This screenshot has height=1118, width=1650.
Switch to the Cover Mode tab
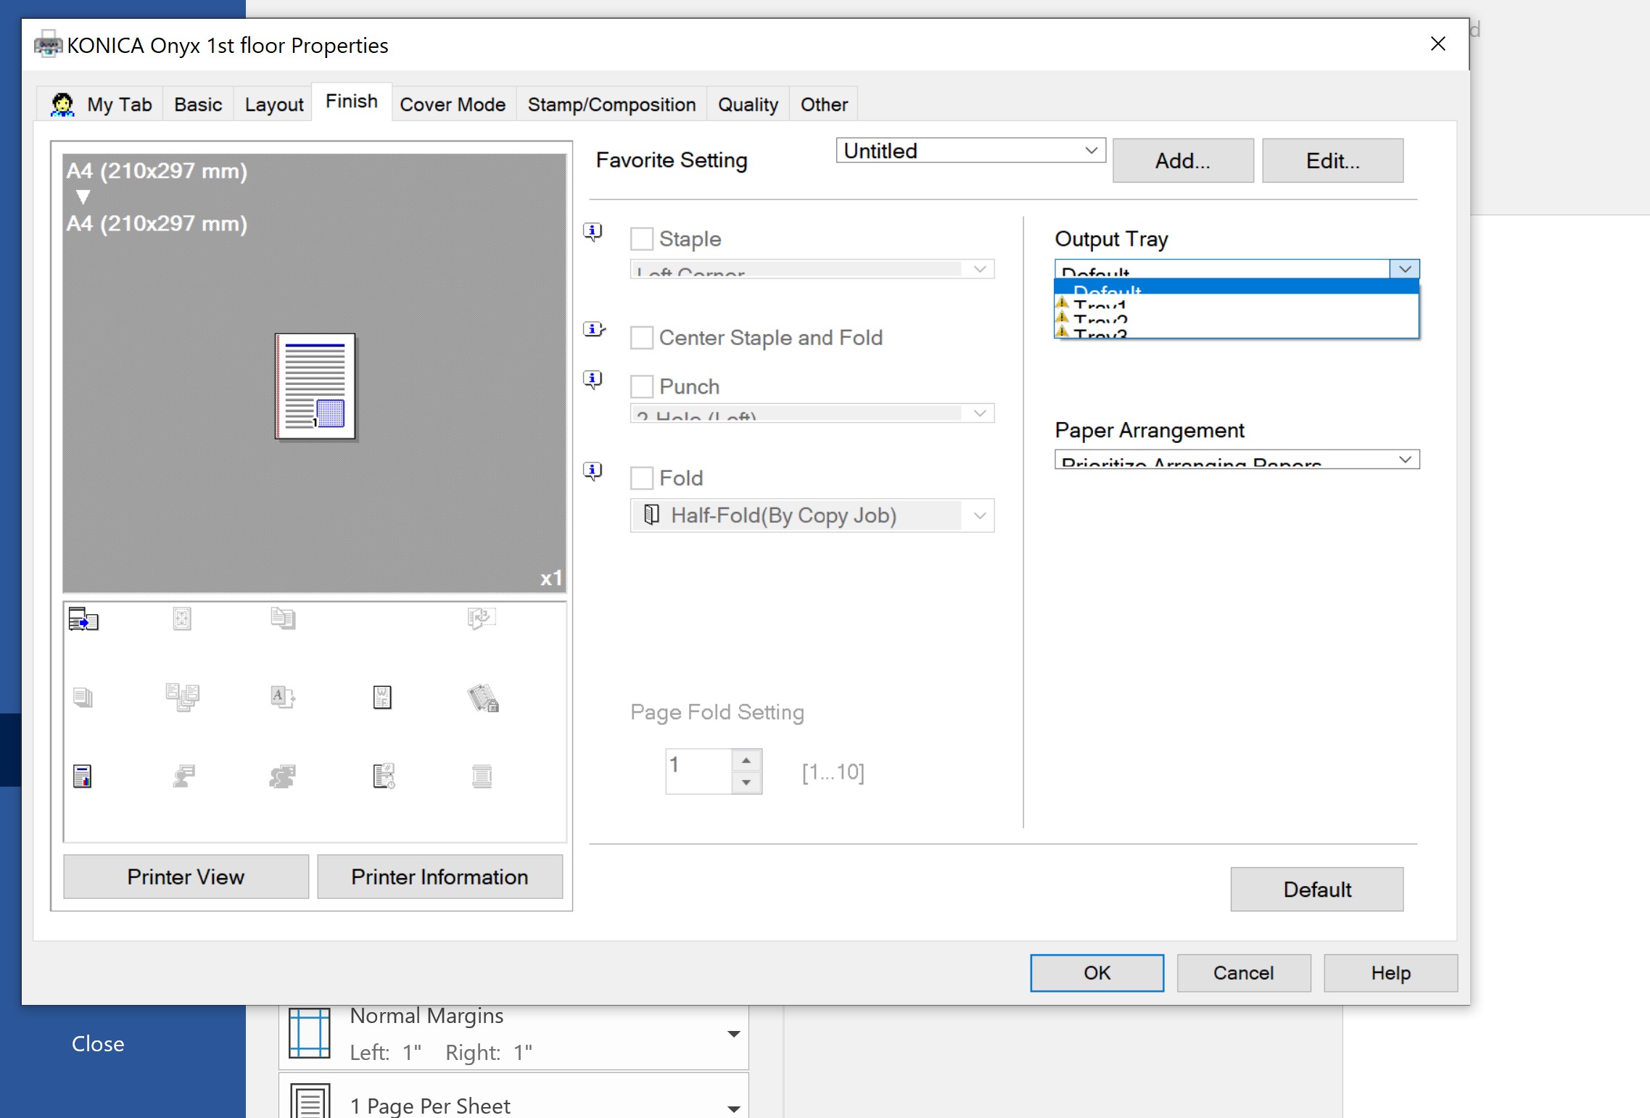coord(452,104)
